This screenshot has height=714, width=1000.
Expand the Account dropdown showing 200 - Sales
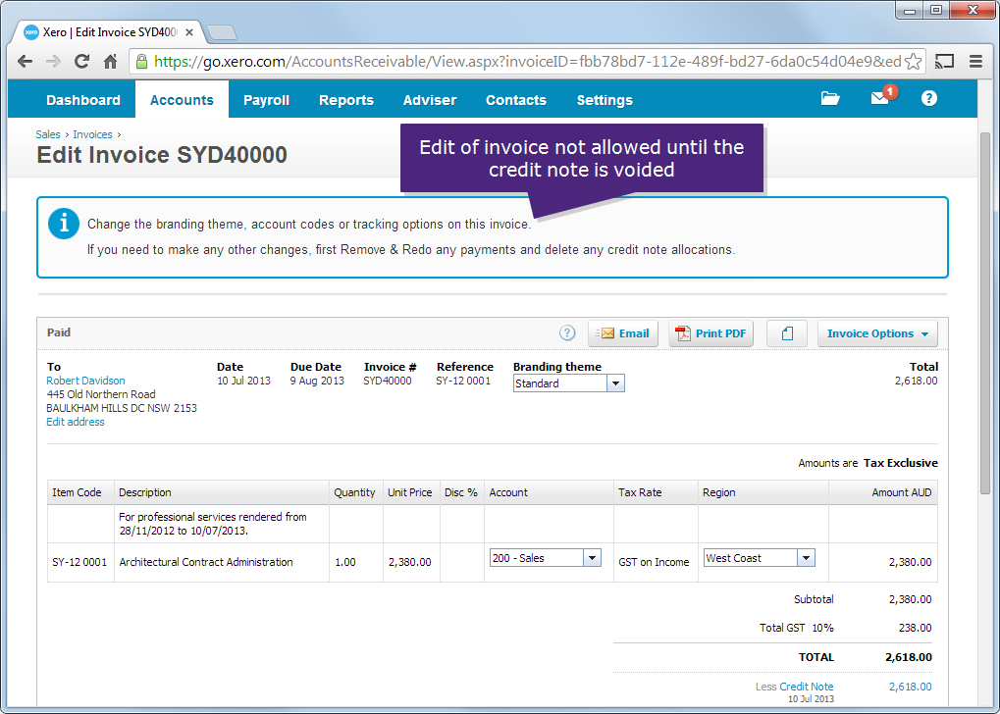tap(594, 557)
